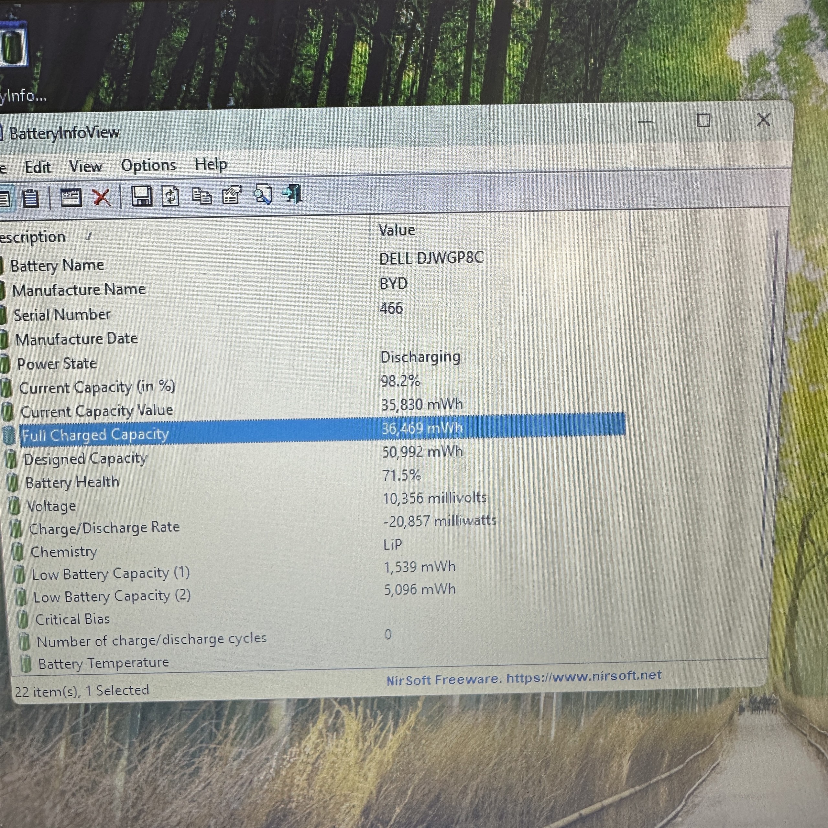Click the Find (magnifier) toolbar icon
The width and height of the screenshot is (828, 828).
[263, 195]
